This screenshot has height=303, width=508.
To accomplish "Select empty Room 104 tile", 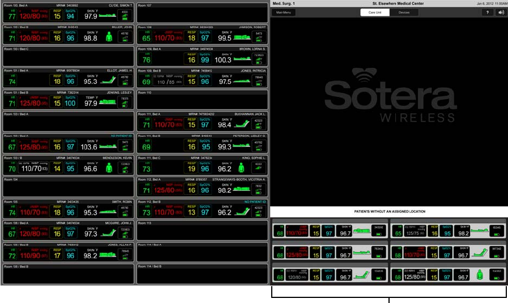I will [x=68, y=187].
